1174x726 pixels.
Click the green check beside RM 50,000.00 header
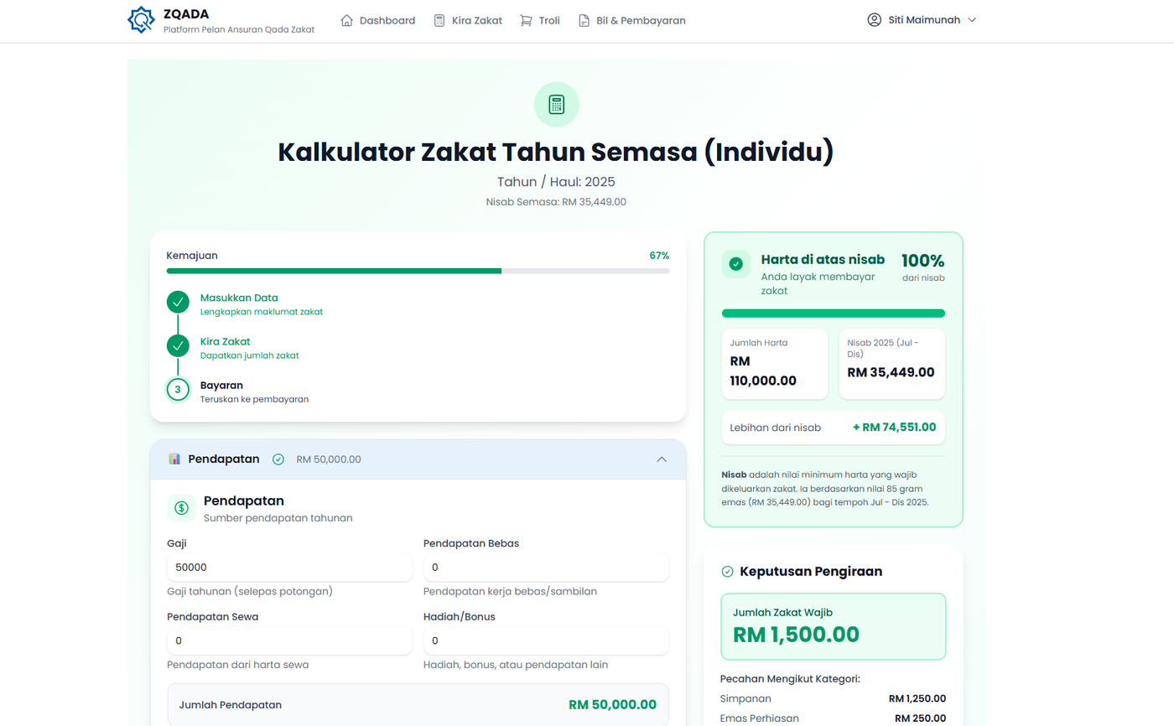coord(278,459)
